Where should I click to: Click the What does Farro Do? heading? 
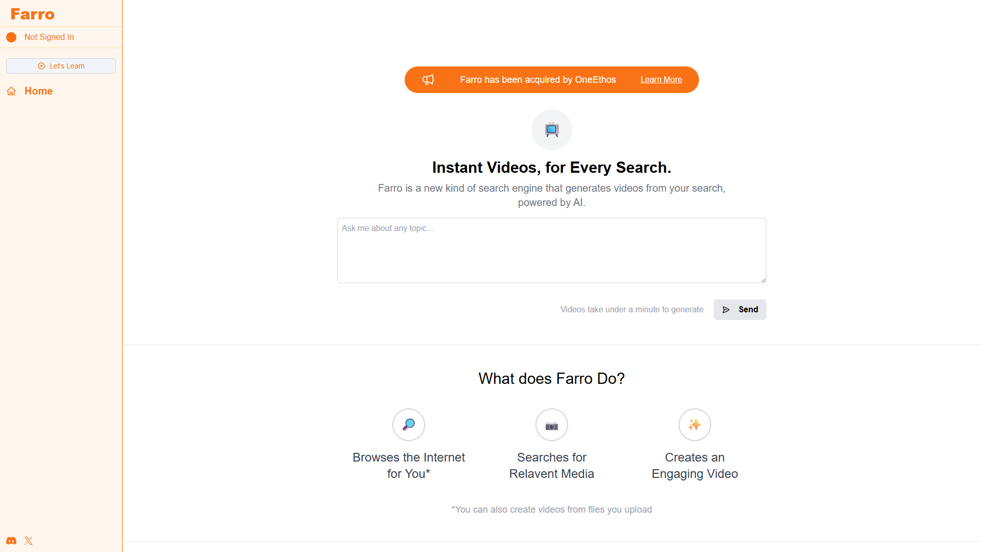(x=552, y=379)
